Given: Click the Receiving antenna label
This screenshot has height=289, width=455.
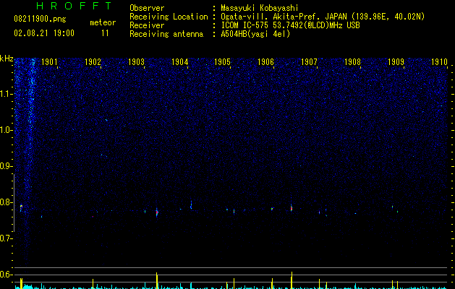Looking at the screenshot, I should 166,34.
